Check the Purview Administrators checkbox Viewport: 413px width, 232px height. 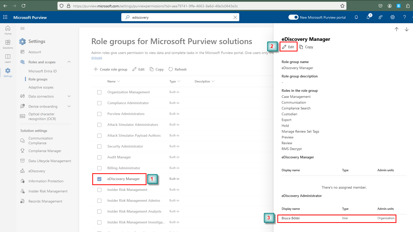coord(99,114)
